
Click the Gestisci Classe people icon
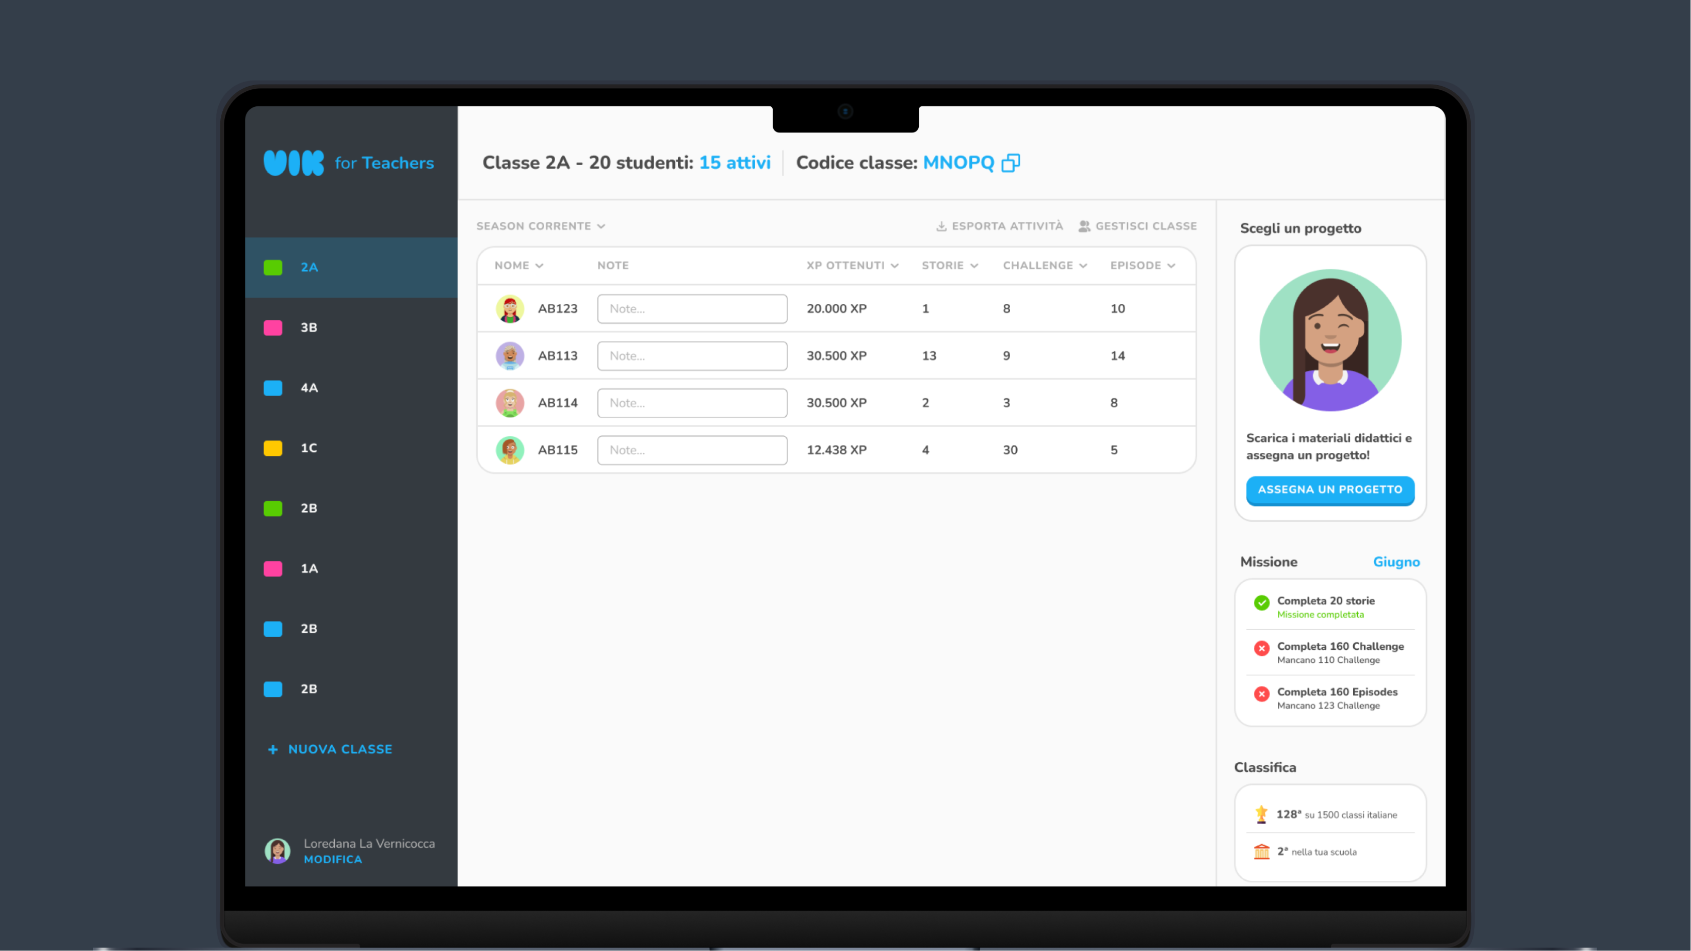tap(1084, 226)
